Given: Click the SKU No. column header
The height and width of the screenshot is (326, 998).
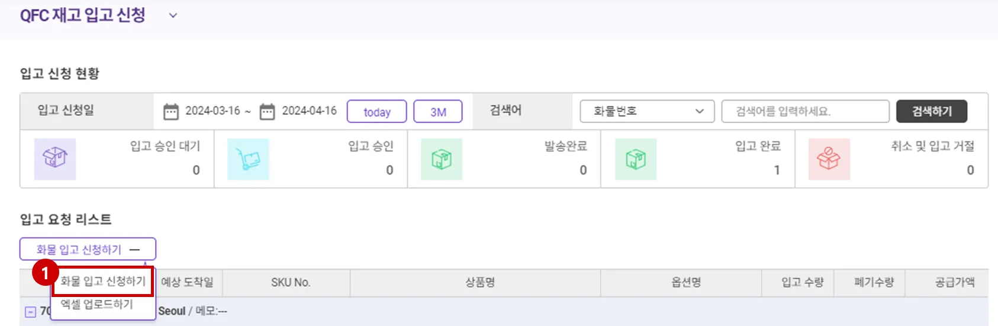Looking at the screenshot, I should tap(290, 283).
